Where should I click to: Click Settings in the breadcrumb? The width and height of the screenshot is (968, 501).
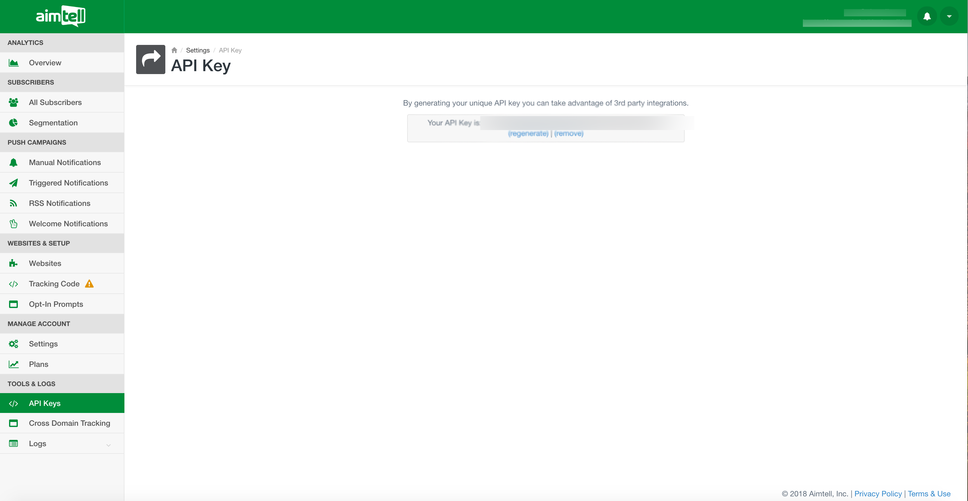198,50
